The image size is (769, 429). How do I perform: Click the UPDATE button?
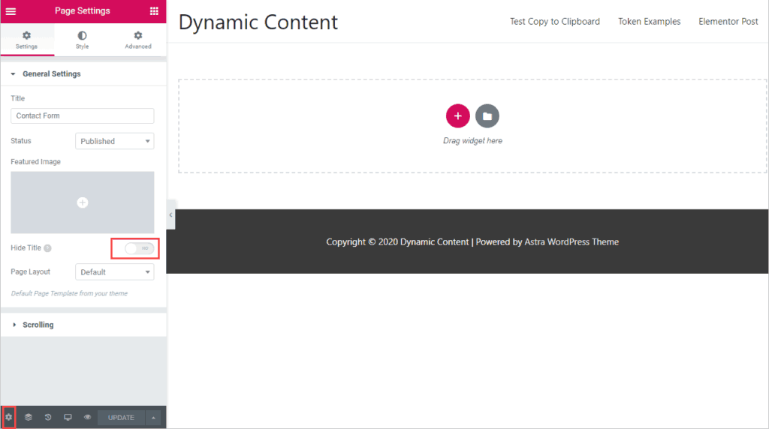tap(121, 417)
